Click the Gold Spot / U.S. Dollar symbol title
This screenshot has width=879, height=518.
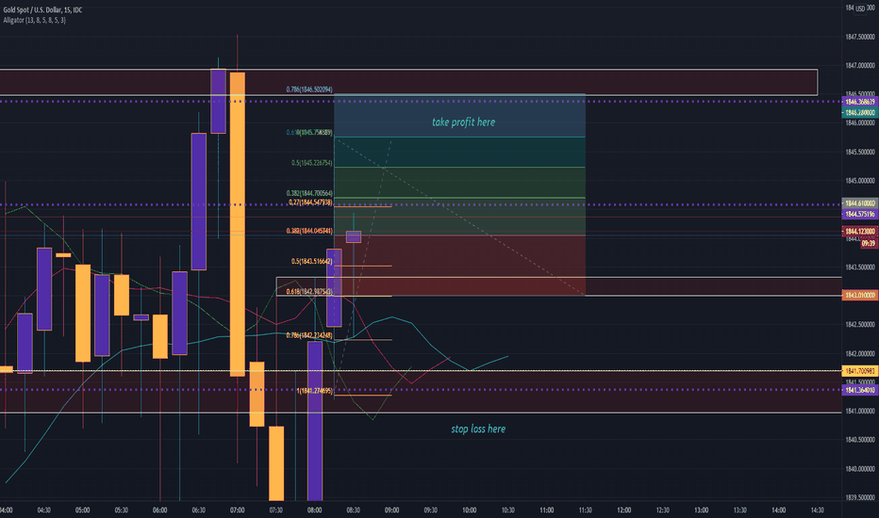tap(42, 10)
